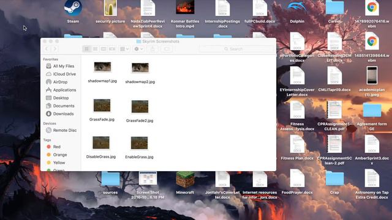
Task: Switch Finder to list view
Action: tap(96, 49)
